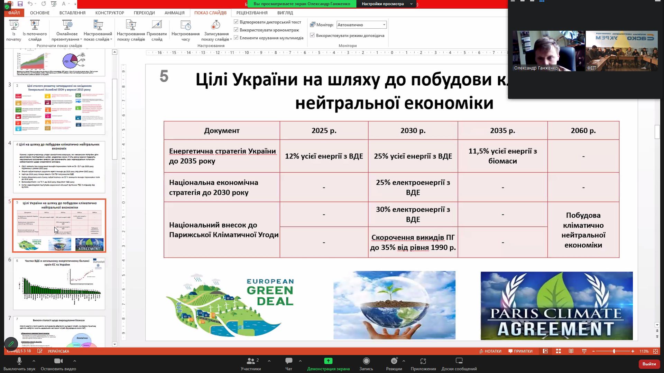The image size is (664, 373).
Task: Click the Zoom Реакции icon
Action: (x=394, y=361)
